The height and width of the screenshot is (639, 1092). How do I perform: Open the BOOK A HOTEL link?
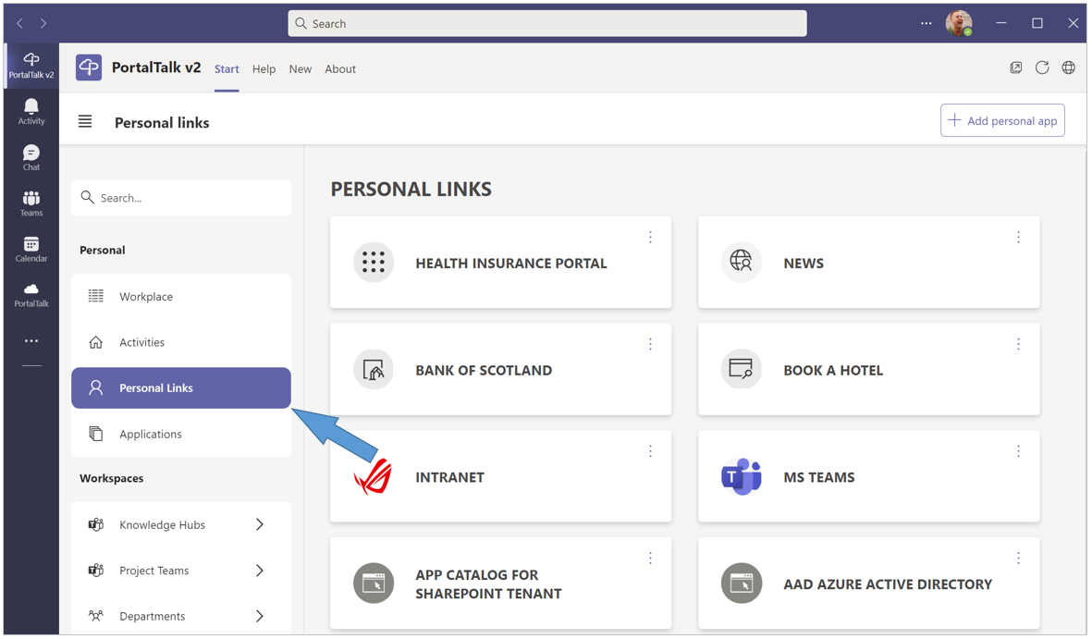pos(833,370)
